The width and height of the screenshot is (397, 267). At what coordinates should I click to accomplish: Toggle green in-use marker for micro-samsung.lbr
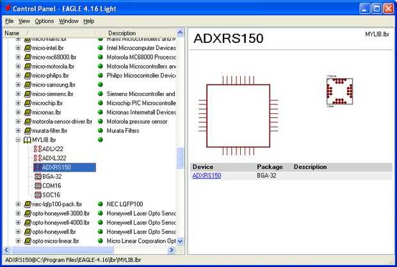tap(101, 85)
